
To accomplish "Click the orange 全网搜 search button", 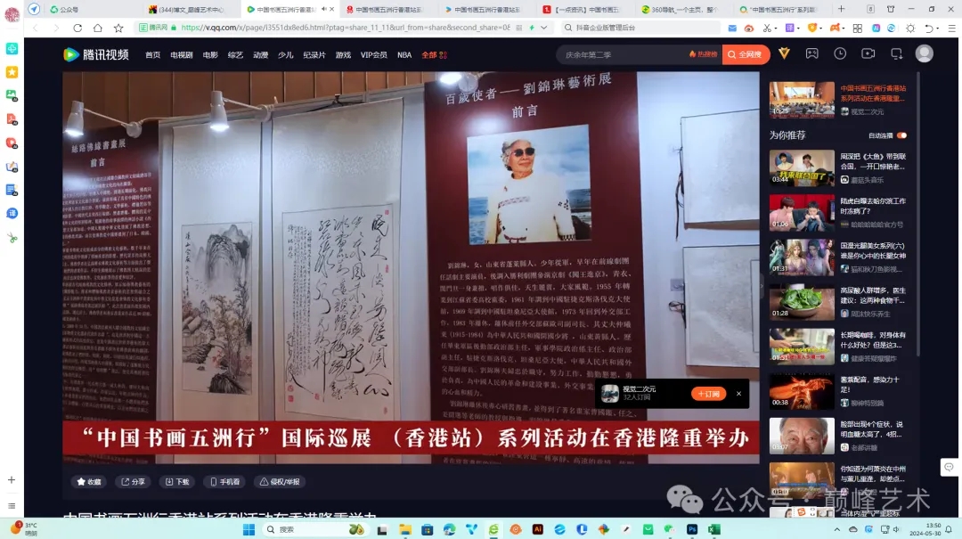I will coord(746,54).
